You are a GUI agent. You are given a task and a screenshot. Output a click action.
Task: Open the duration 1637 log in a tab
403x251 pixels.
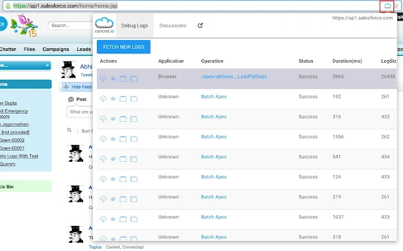point(123,219)
